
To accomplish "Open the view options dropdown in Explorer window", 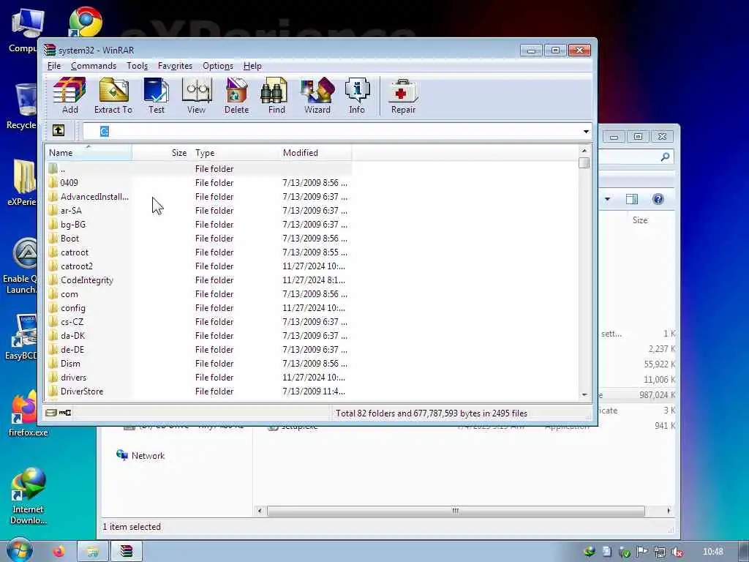I will pyautogui.click(x=607, y=199).
